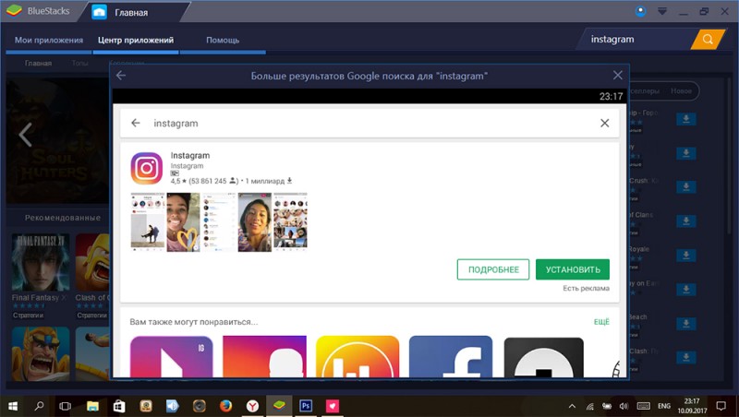The image size is (739, 417).
Task: Open third Instagram screenshot thumbnail
Action: coord(219,221)
